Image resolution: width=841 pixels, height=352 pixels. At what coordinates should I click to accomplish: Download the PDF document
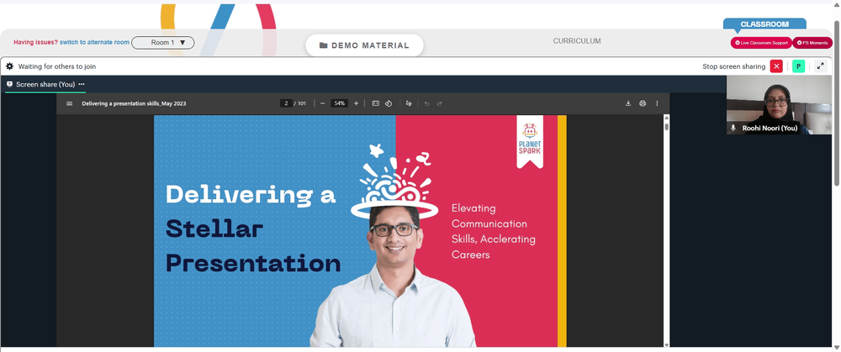(x=628, y=103)
